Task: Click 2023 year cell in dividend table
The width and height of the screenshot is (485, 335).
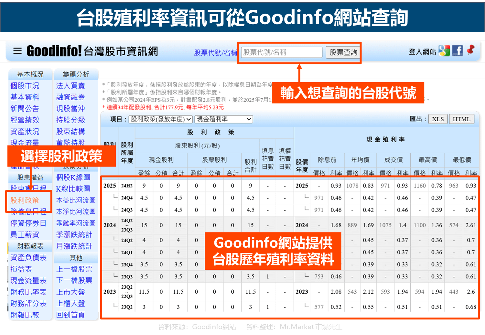Action: (110, 292)
